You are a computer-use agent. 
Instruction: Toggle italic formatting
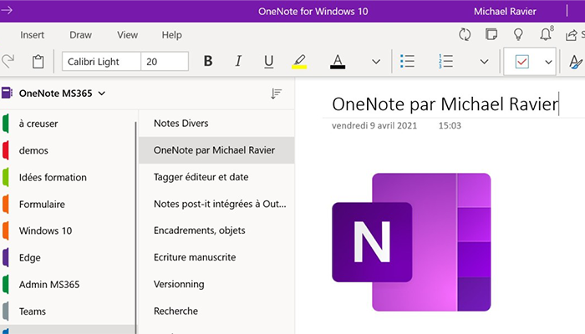click(238, 61)
